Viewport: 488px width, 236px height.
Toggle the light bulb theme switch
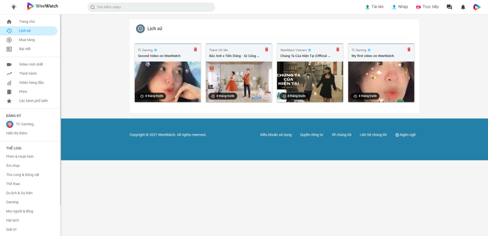pyautogui.click(x=14, y=7)
